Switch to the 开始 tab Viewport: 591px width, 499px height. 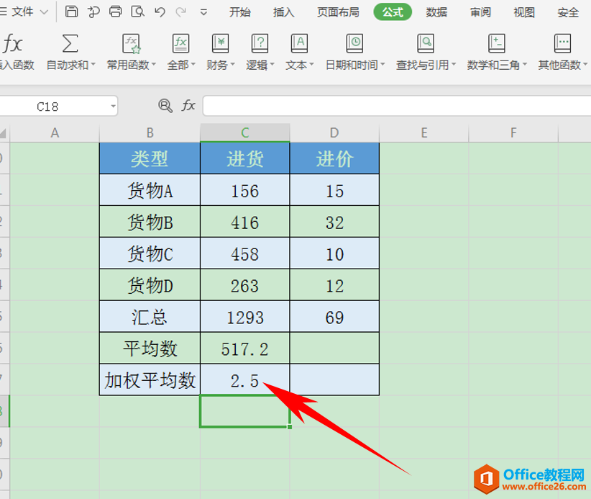[239, 12]
